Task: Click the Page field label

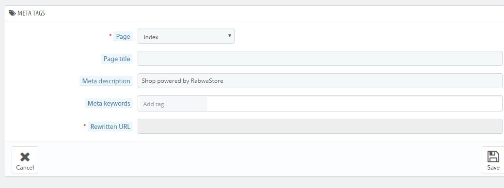Action: coord(123,36)
